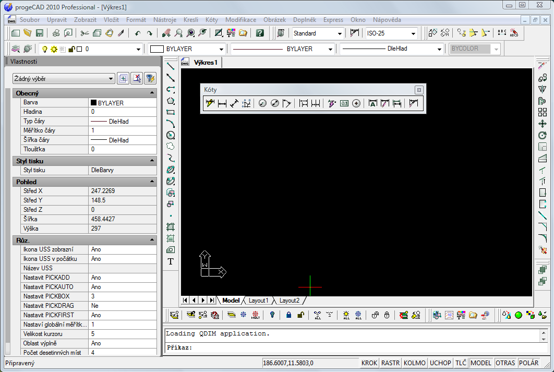Switch to the Layout2 tab
The height and width of the screenshot is (372, 554).
coord(290,301)
